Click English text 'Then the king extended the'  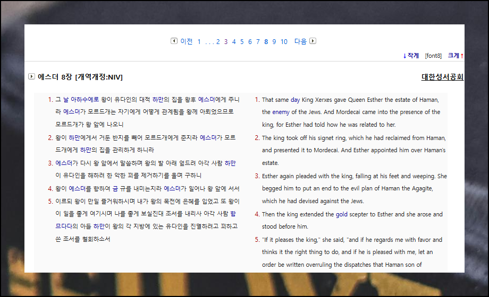pyautogui.click(x=298, y=214)
